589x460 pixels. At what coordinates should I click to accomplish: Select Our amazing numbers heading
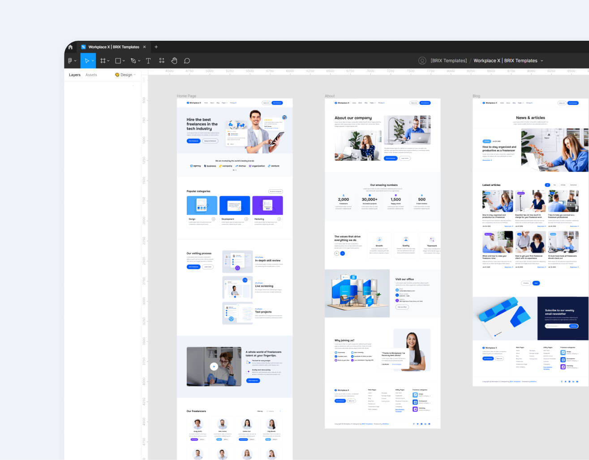pos(384,185)
